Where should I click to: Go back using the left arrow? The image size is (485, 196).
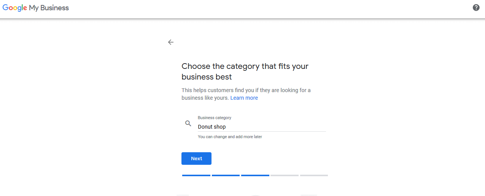coord(171,42)
